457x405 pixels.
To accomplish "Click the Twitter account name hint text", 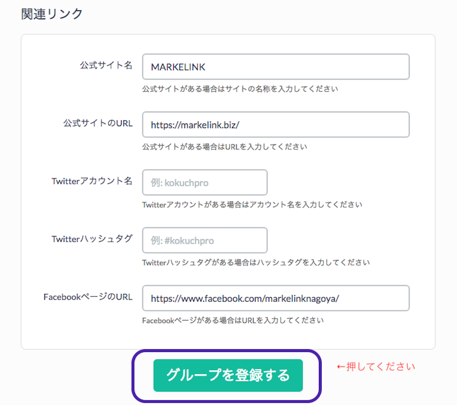I will tap(252, 205).
